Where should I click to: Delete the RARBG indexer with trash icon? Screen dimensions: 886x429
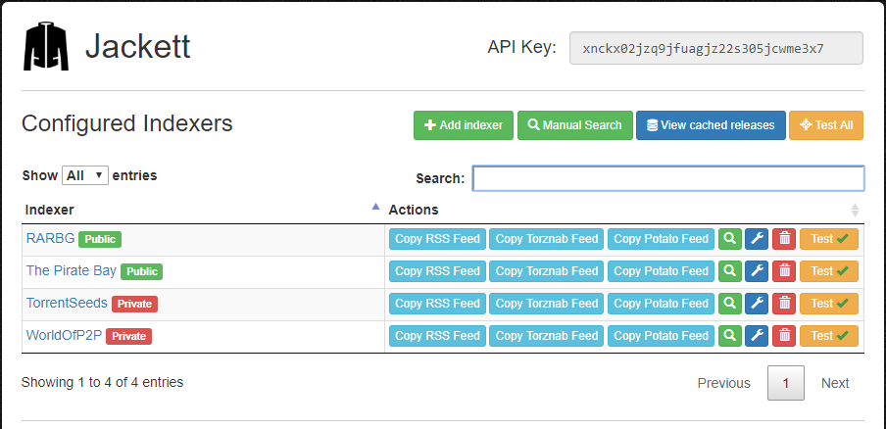[x=784, y=239]
